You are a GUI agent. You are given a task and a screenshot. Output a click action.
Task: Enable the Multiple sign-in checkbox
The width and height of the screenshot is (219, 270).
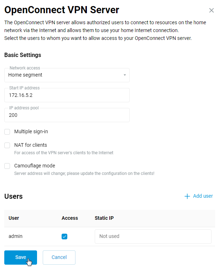(7, 132)
